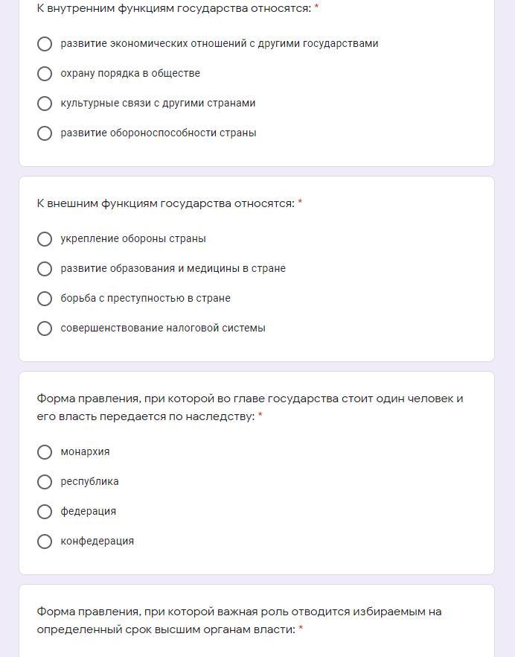Select the 'конфедерация' radio option
The image size is (515, 657).
click(x=45, y=542)
